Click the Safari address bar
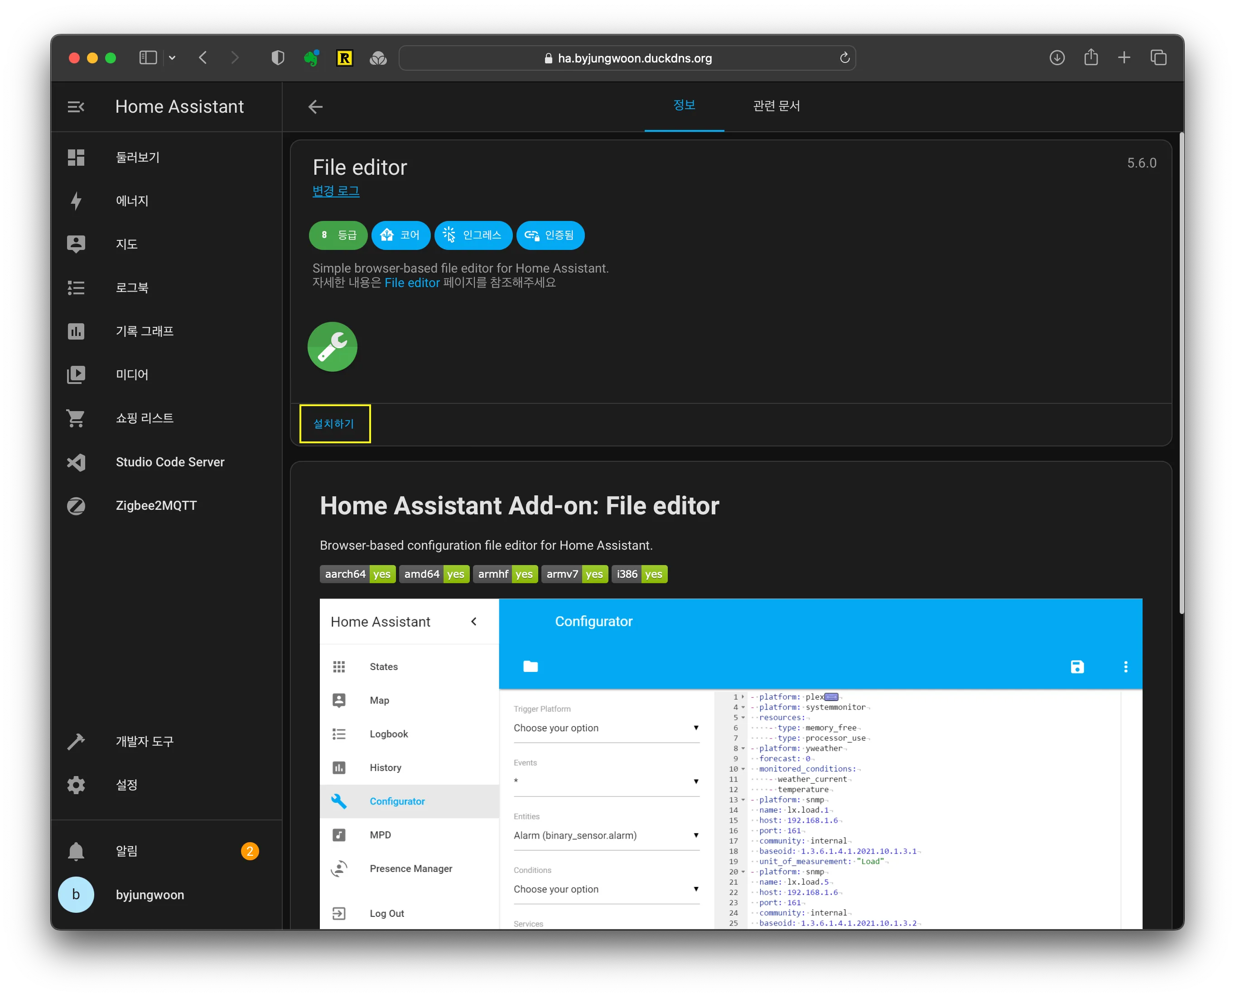1235x997 pixels. [627, 58]
